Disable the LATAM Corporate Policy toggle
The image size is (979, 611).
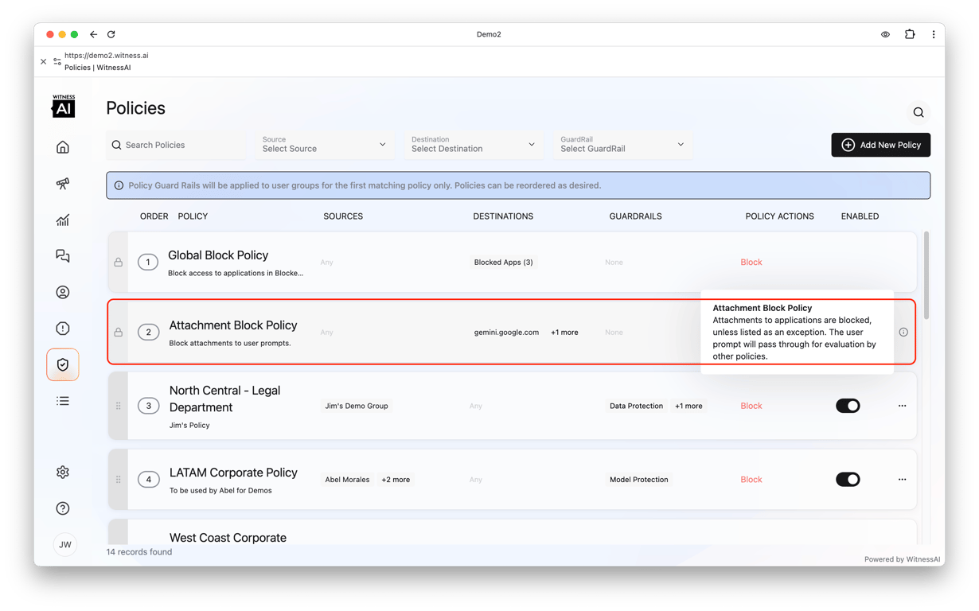(x=848, y=479)
